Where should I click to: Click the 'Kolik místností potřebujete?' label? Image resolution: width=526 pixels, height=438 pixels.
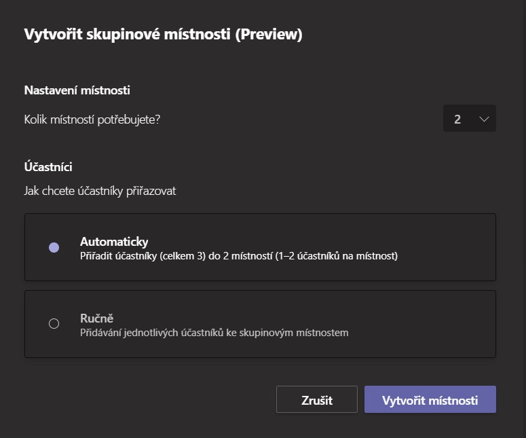(92, 120)
